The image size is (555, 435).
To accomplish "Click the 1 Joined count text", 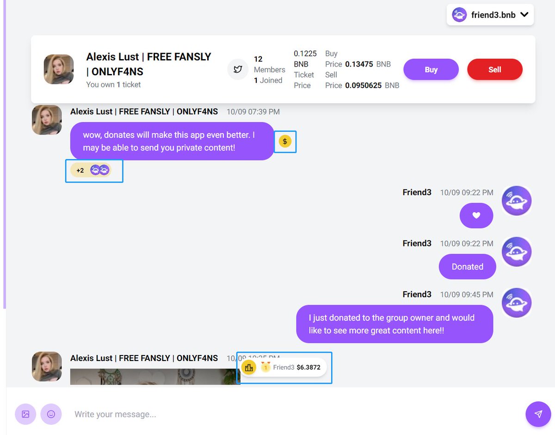I will [x=268, y=80].
